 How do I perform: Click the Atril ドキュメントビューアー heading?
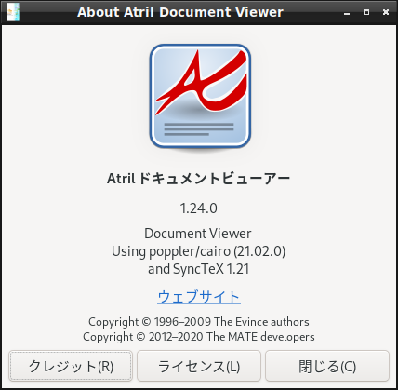point(199,179)
